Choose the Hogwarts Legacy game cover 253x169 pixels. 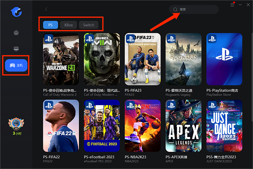[x=183, y=59]
